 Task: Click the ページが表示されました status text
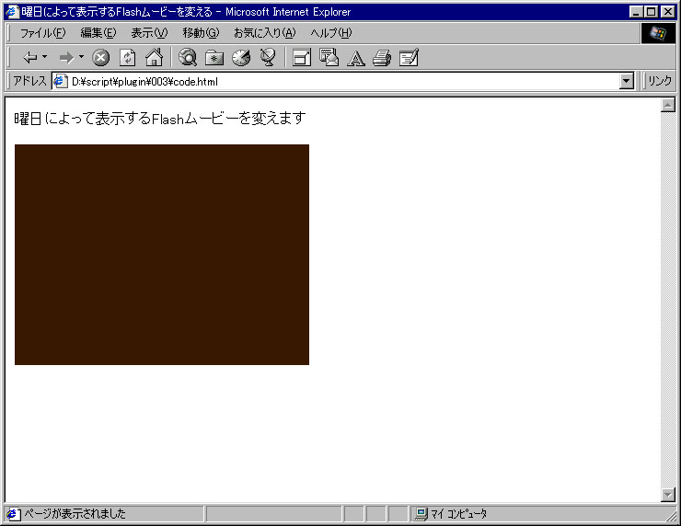click(x=75, y=514)
